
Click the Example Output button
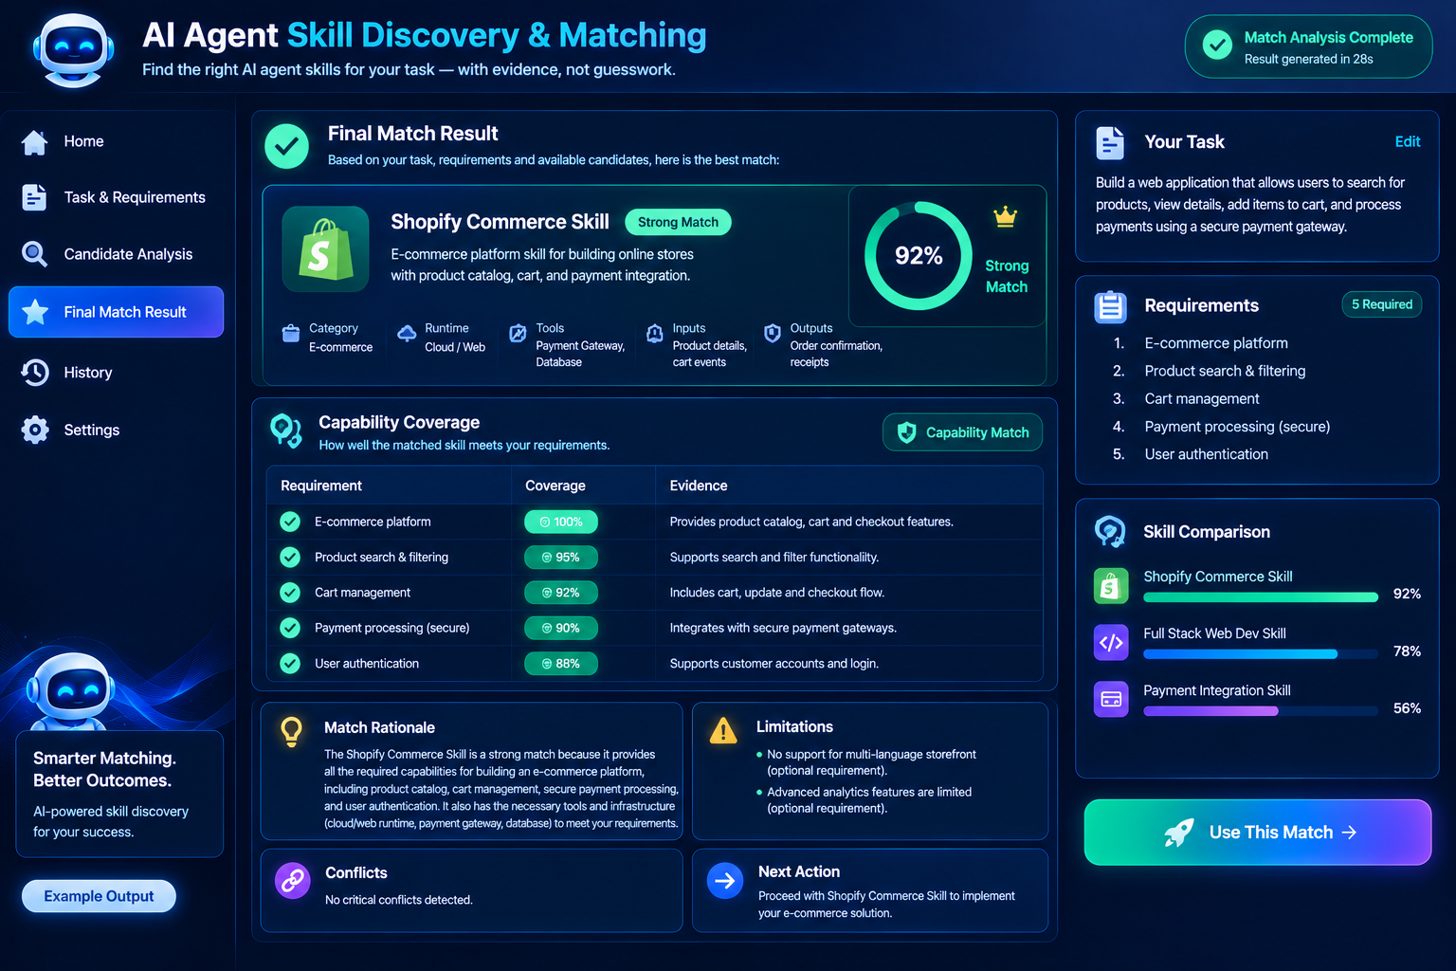99,896
